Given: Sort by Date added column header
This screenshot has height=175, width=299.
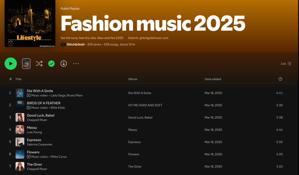Looking at the screenshot, I should pyautogui.click(x=213, y=79).
